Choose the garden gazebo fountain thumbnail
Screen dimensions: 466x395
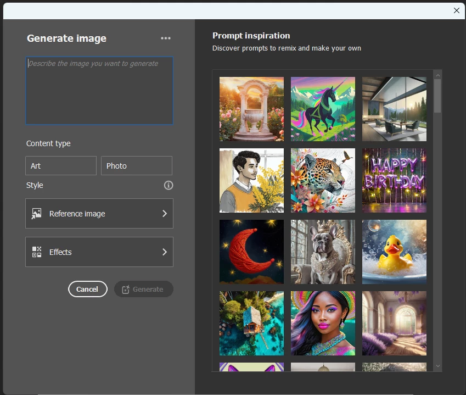251,109
